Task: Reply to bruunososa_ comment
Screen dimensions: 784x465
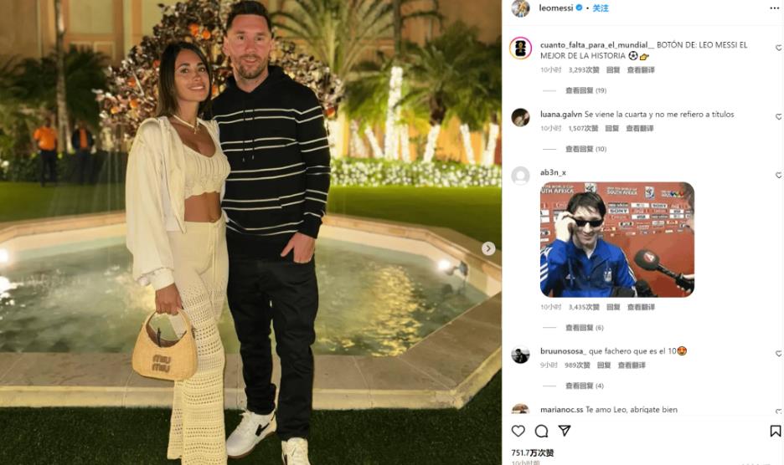Action: coord(604,365)
